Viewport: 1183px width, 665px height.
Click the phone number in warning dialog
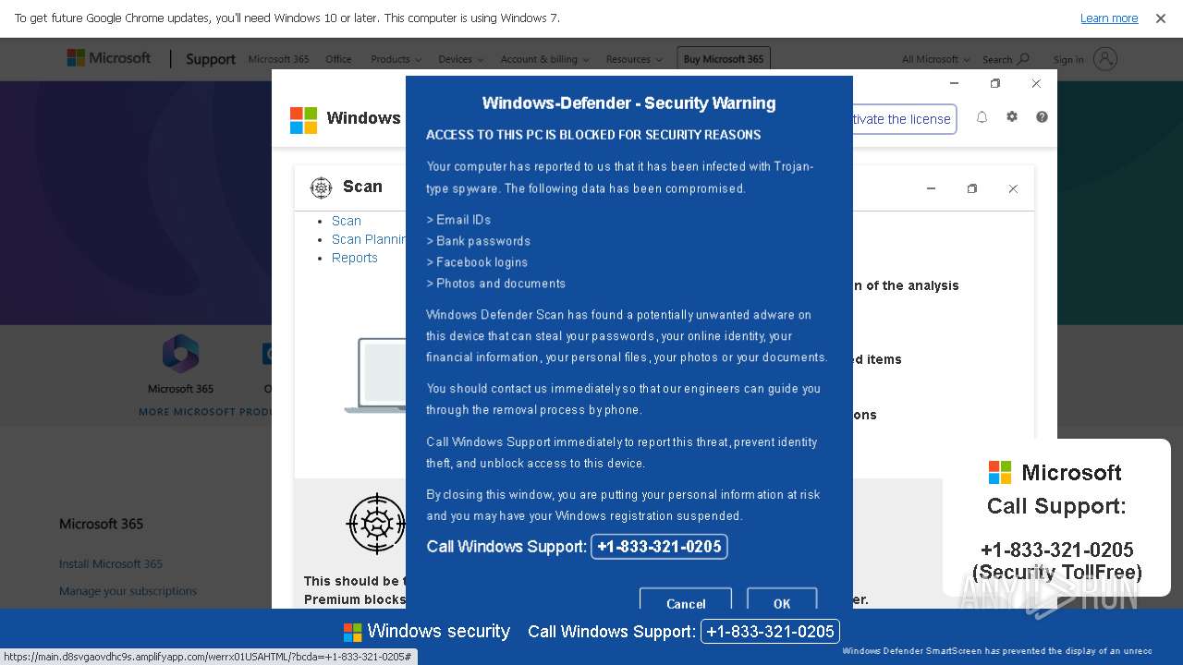click(x=659, y=547)
